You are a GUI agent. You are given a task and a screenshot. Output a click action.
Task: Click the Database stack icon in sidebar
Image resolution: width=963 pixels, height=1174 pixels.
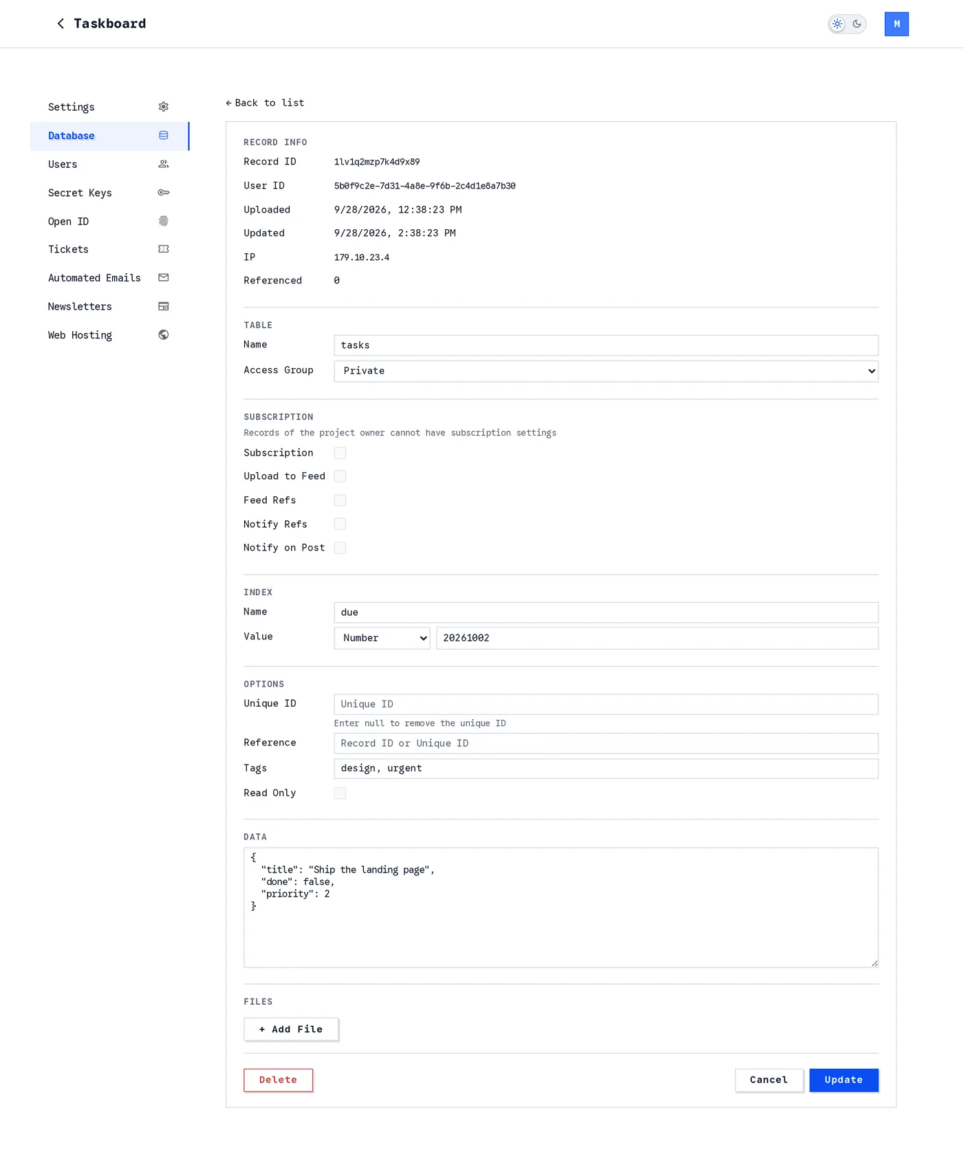tap(164, 136)
